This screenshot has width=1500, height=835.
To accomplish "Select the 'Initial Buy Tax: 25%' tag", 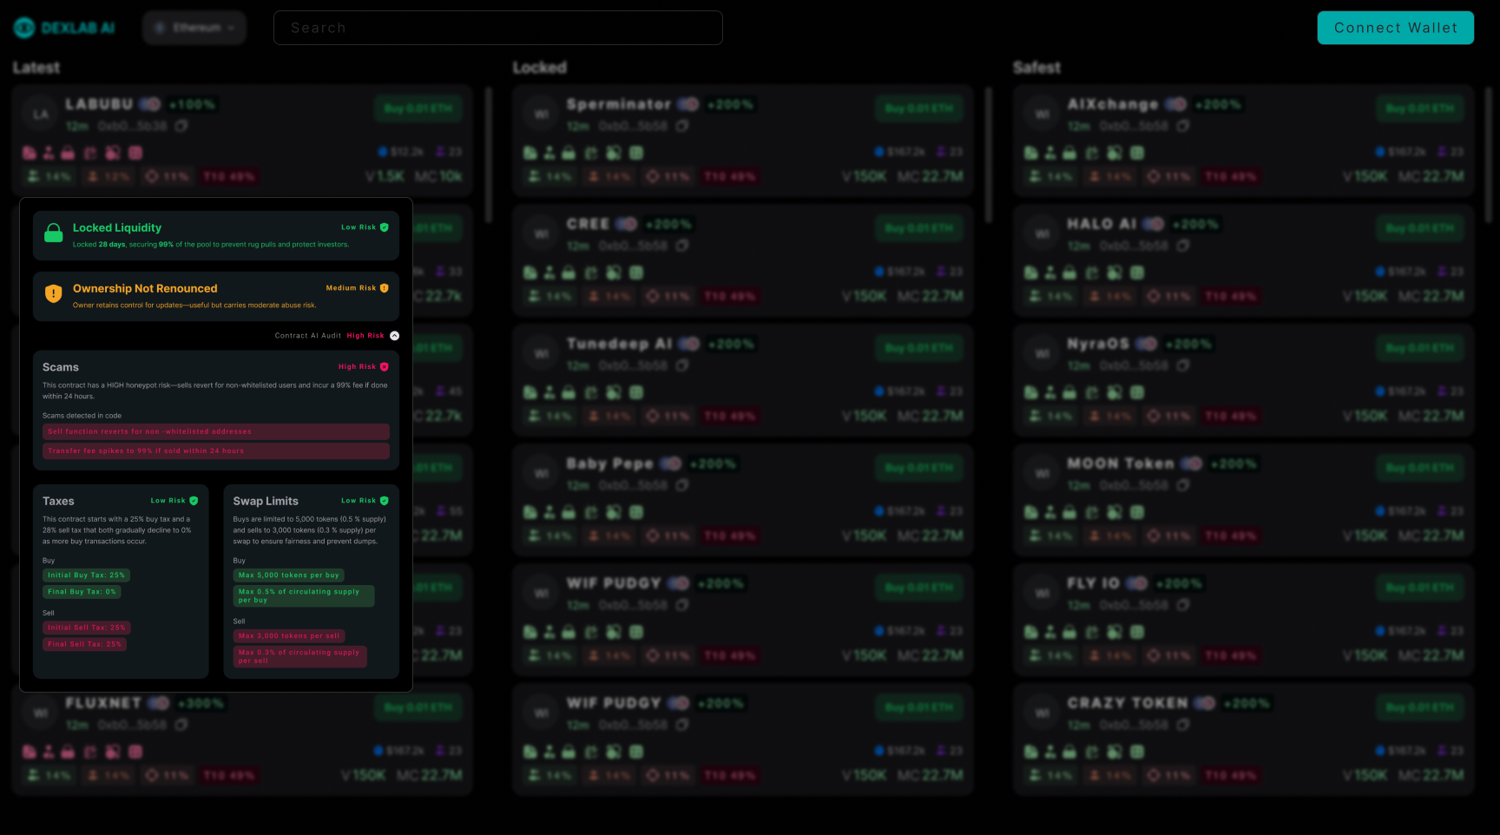I will pyautogui.click(x=86, y=575).
